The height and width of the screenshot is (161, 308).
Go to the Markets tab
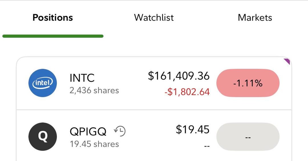pos(255,18)
